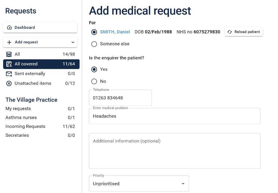Show the All requests list
278x193 pixels.
coord(41,54)
